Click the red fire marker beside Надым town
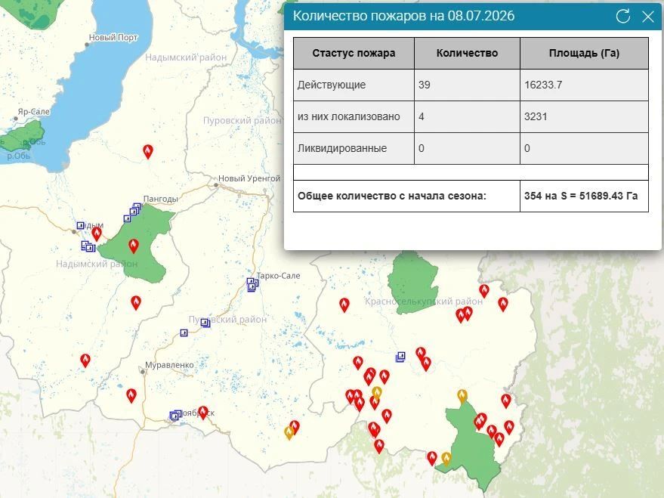 97,234
